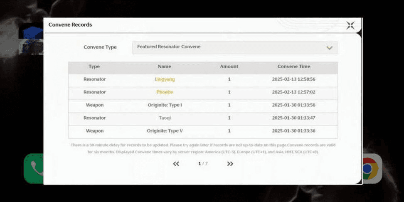Select Originite: Type V weapon entry
The height and width of the screenshot is (202, 404).
coord(165,131)
